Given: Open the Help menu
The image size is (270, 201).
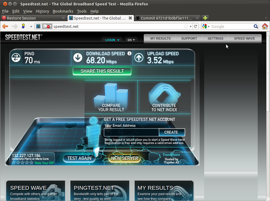Looking at the screenshot, I should click(x=94, y=11).
